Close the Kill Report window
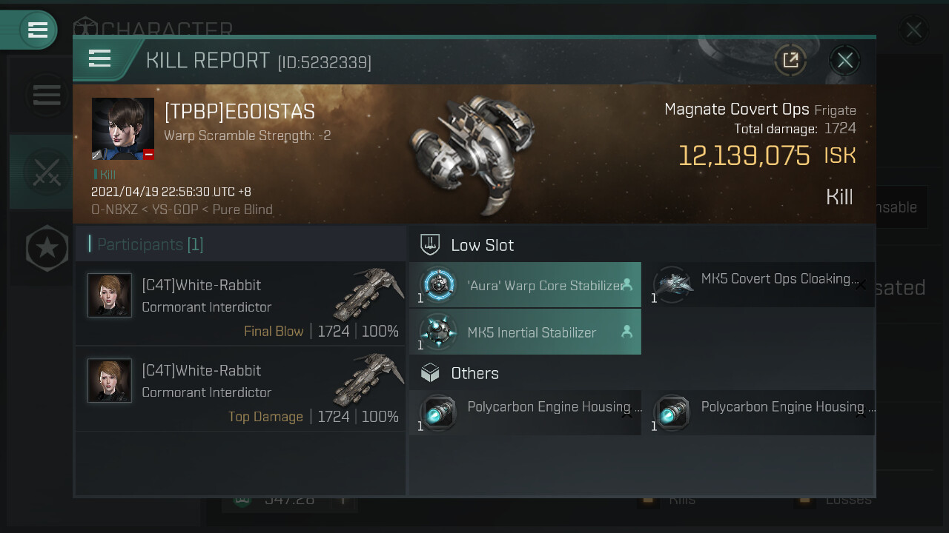Viewport: 949px width, 533px height. pos(844,60)
